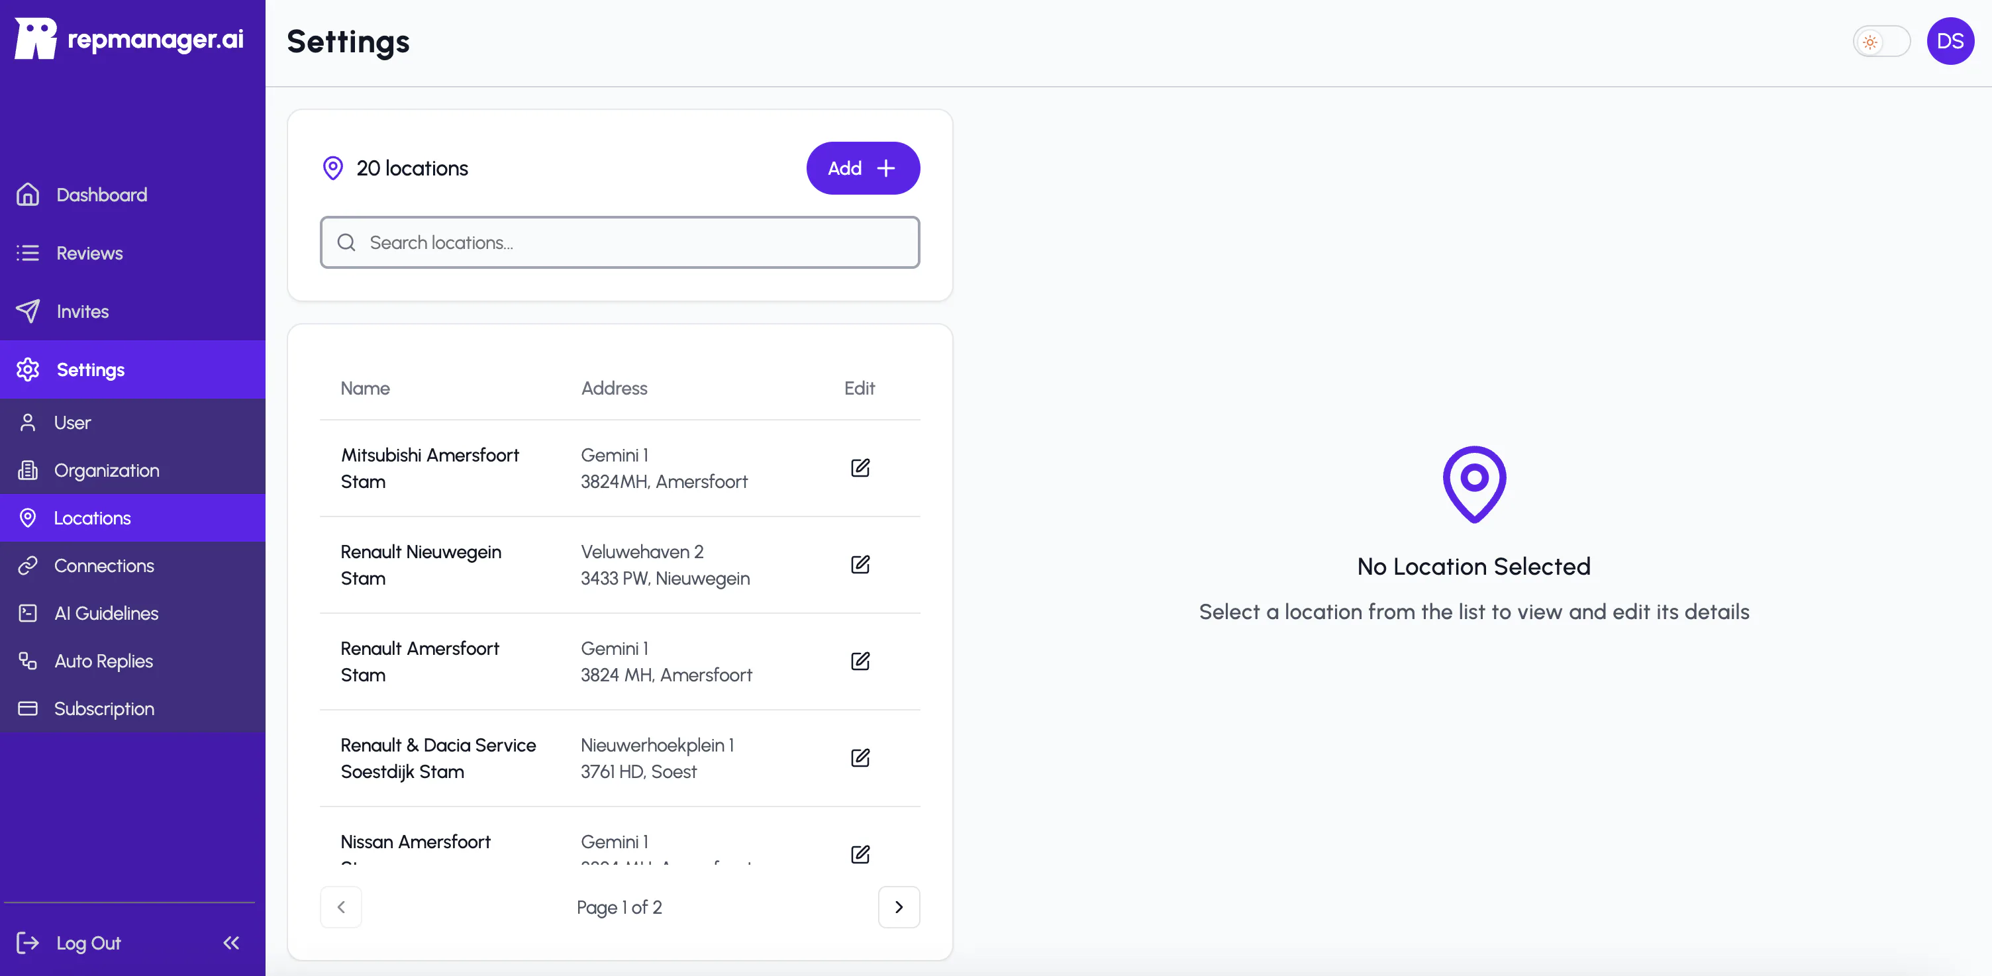Viewport: 1992px width, 976px height.
Task: Click the Settings page heading
Action: pyautogui.click(x=348, y=42)
